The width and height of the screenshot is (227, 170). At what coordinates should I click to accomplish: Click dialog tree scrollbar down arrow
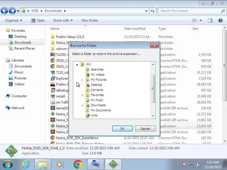(153, 116)
